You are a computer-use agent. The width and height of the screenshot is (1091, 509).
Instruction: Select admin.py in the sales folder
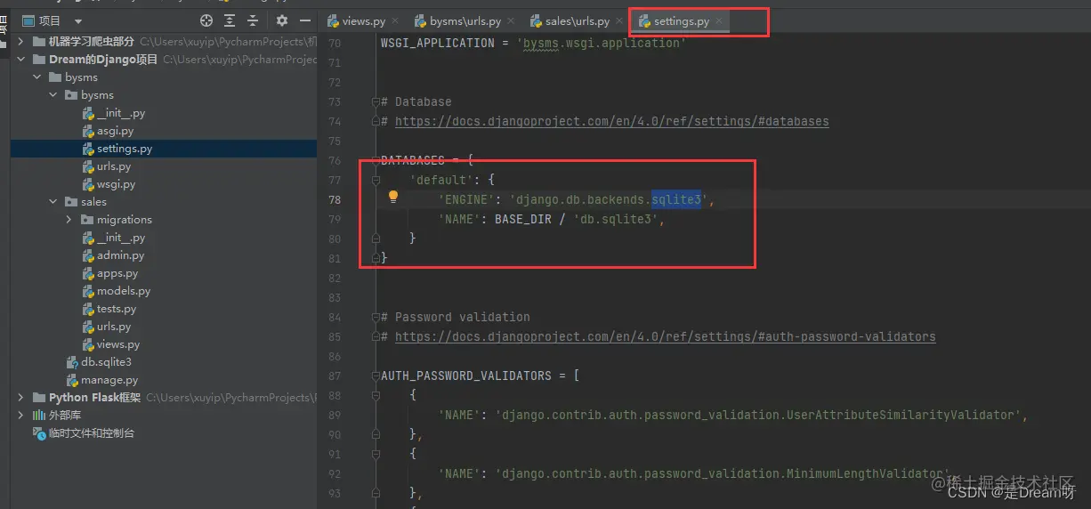tap(120, 255)
